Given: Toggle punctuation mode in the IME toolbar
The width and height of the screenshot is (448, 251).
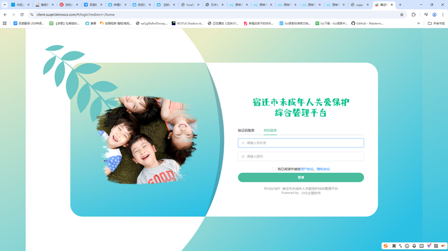Looking at the screenshot, I should [x=400, y=246].
